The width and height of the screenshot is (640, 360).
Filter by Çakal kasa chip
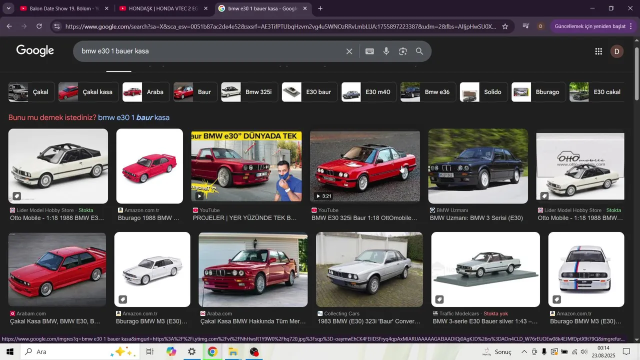pos(89,92)
